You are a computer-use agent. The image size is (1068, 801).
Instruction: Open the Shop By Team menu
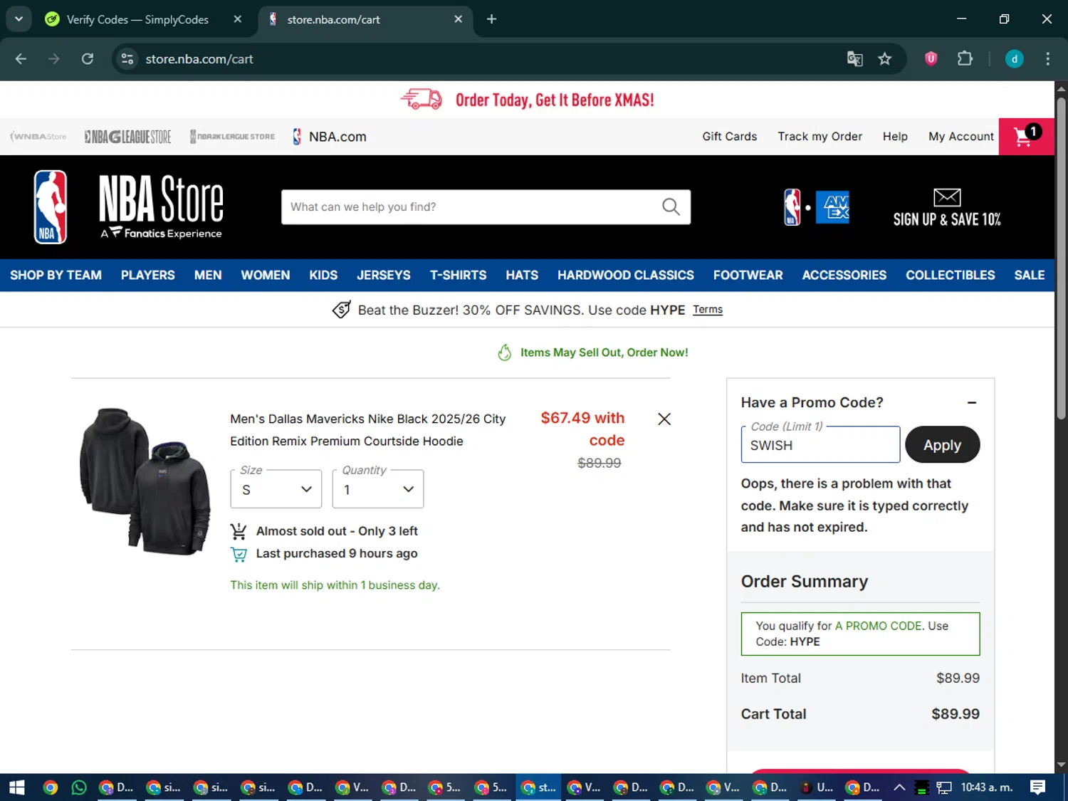click(56, 276)
